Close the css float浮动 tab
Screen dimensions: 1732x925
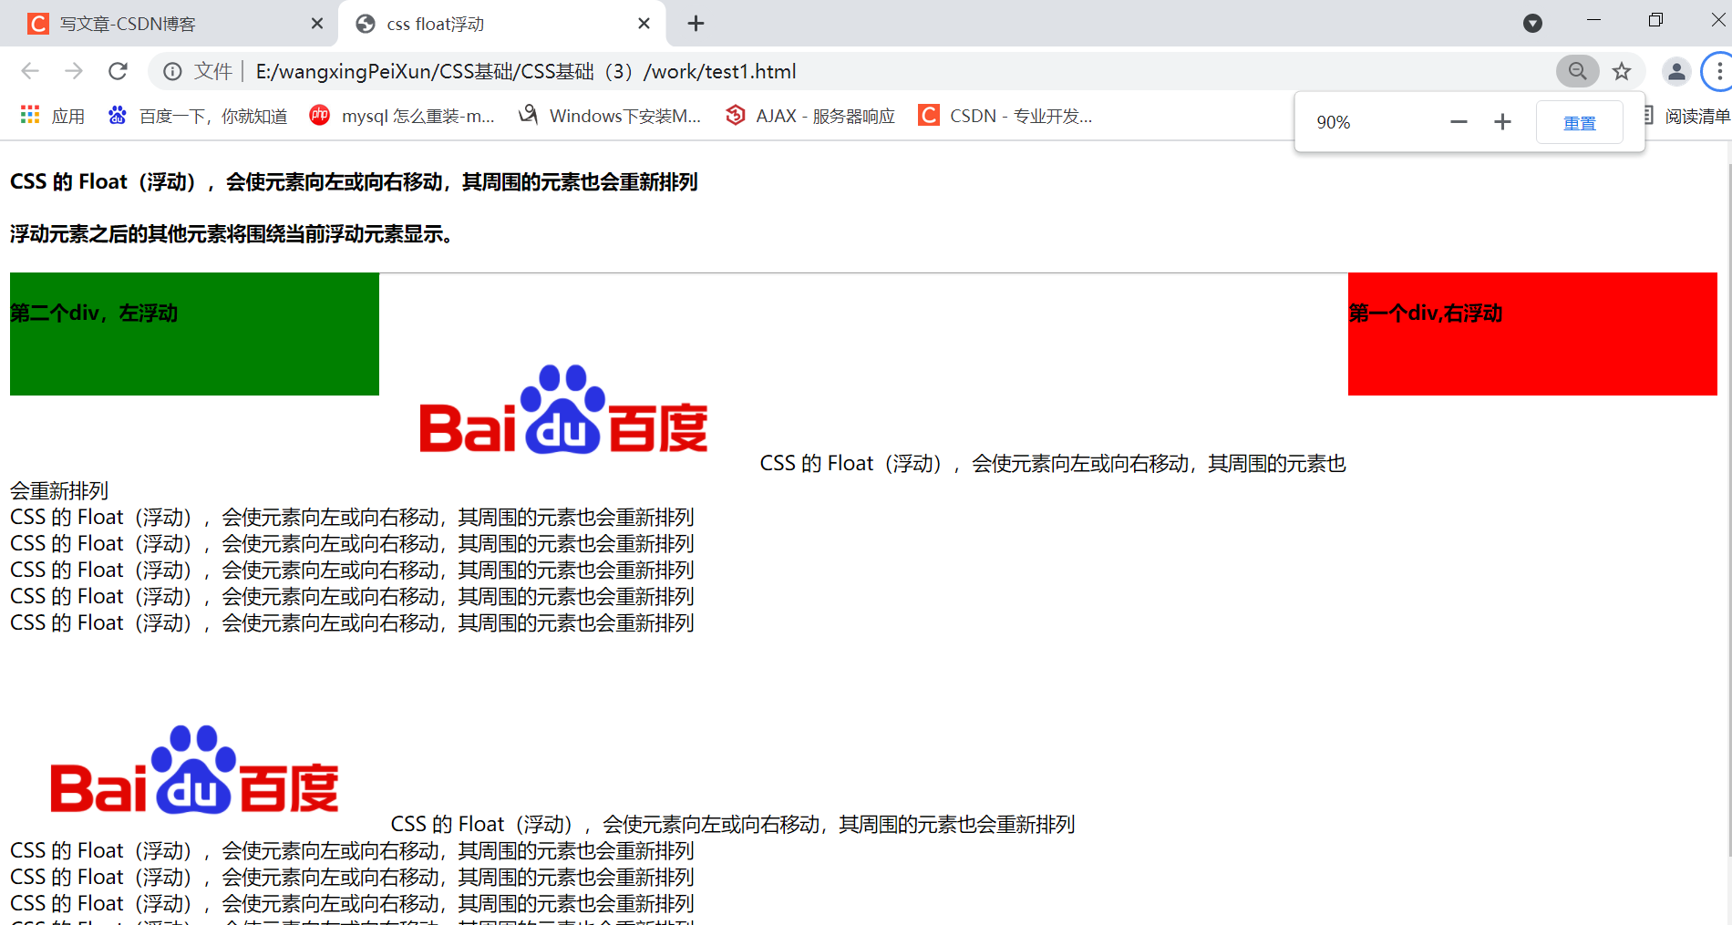[644, 24]
